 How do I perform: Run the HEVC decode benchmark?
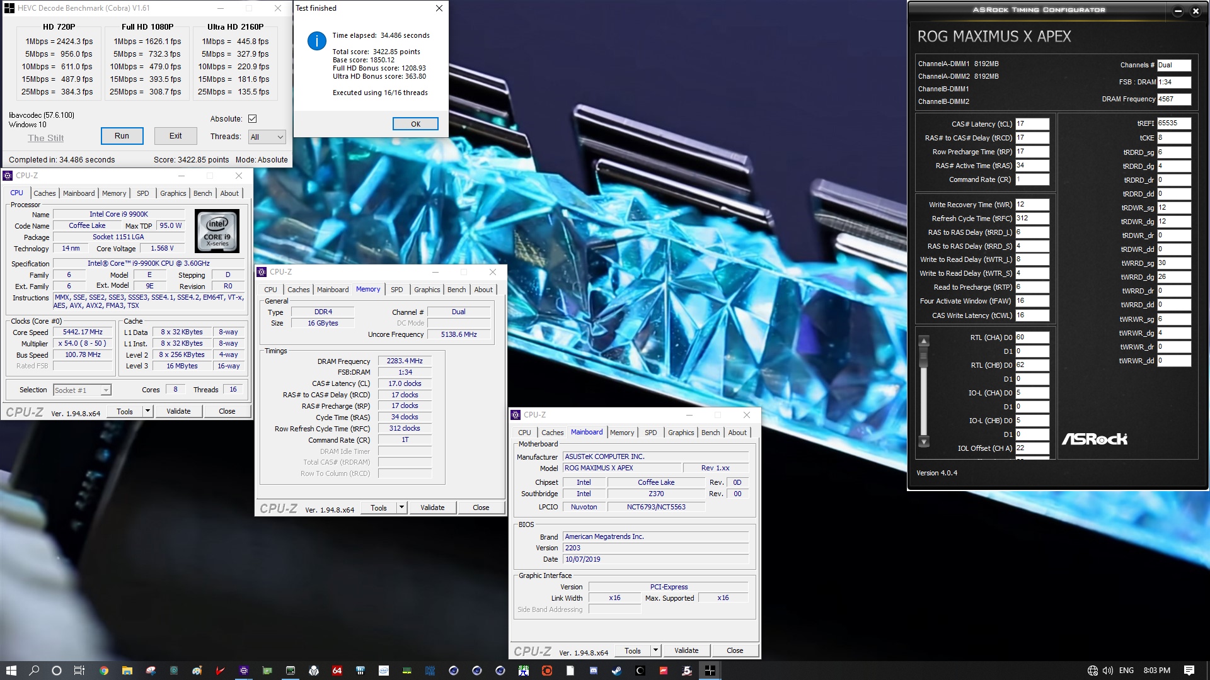pyautogui.click(x=122, y=136)
